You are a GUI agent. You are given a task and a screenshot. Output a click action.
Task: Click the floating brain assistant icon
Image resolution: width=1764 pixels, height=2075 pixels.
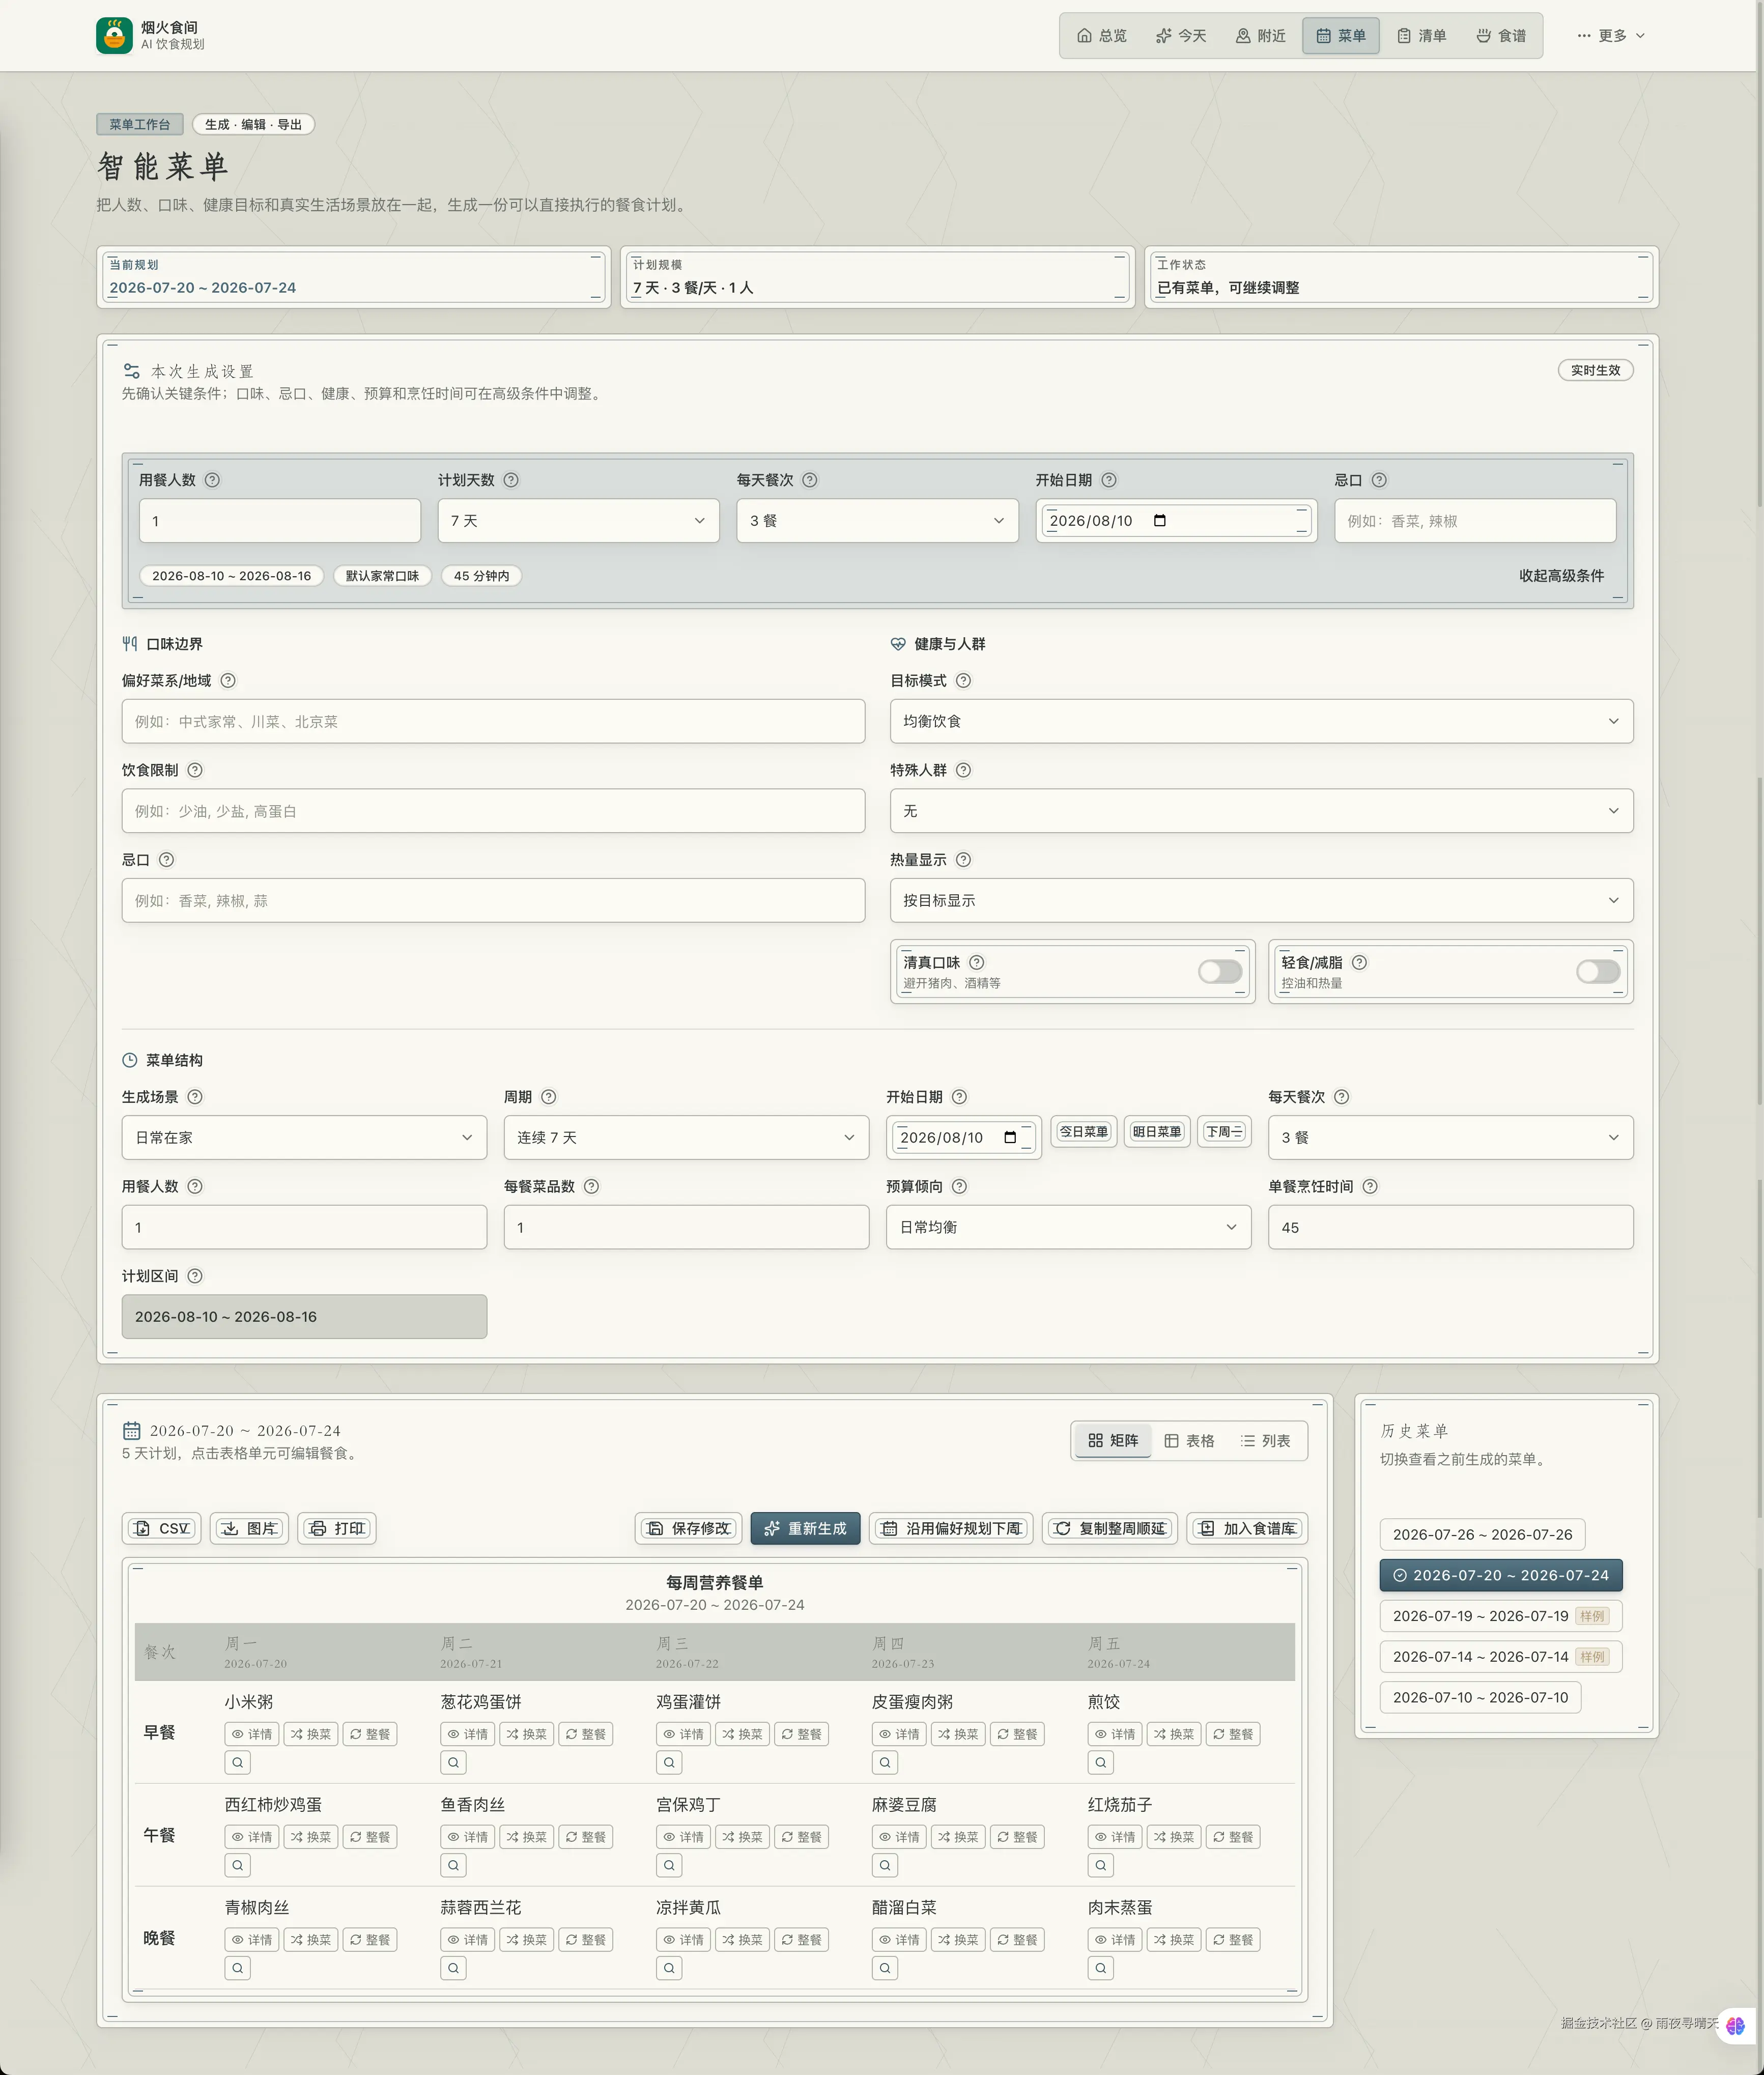(1735, 2026)
